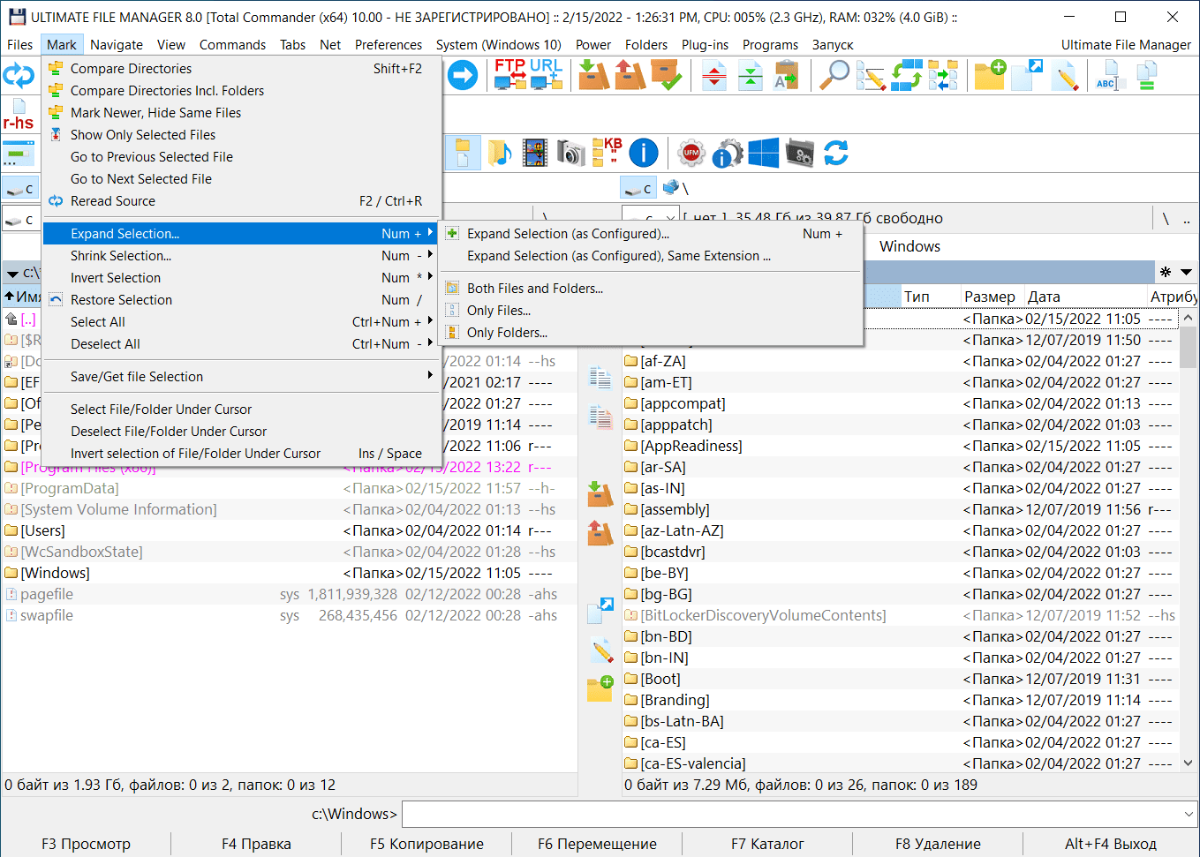Click the test archive checkmark icon

pos(666,76)
